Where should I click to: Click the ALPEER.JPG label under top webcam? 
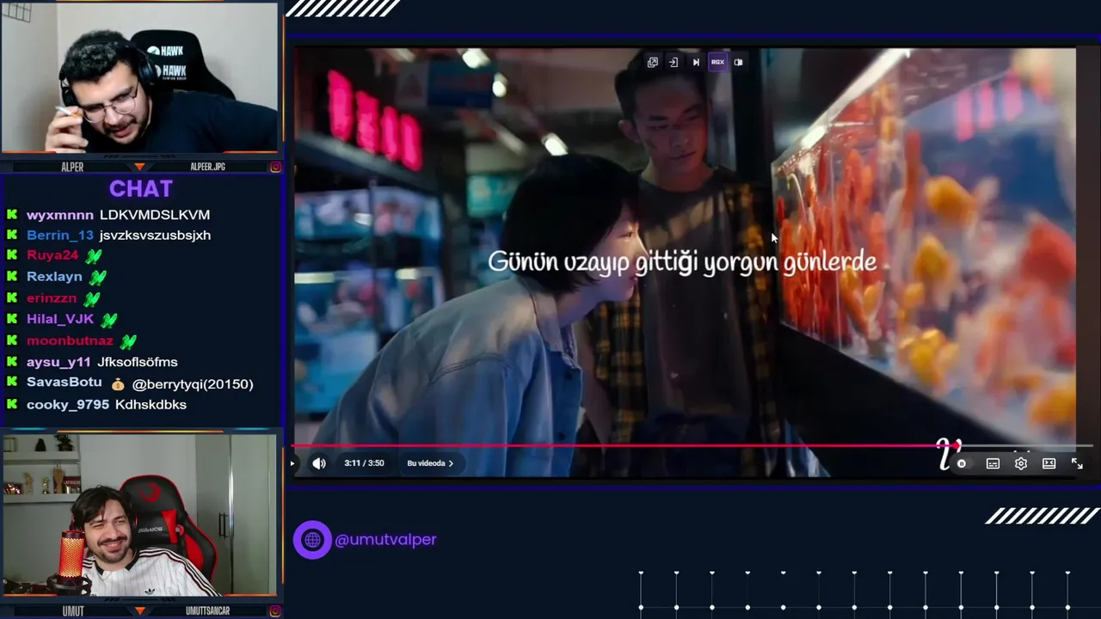pyautogui.click(x=207, y=167)
